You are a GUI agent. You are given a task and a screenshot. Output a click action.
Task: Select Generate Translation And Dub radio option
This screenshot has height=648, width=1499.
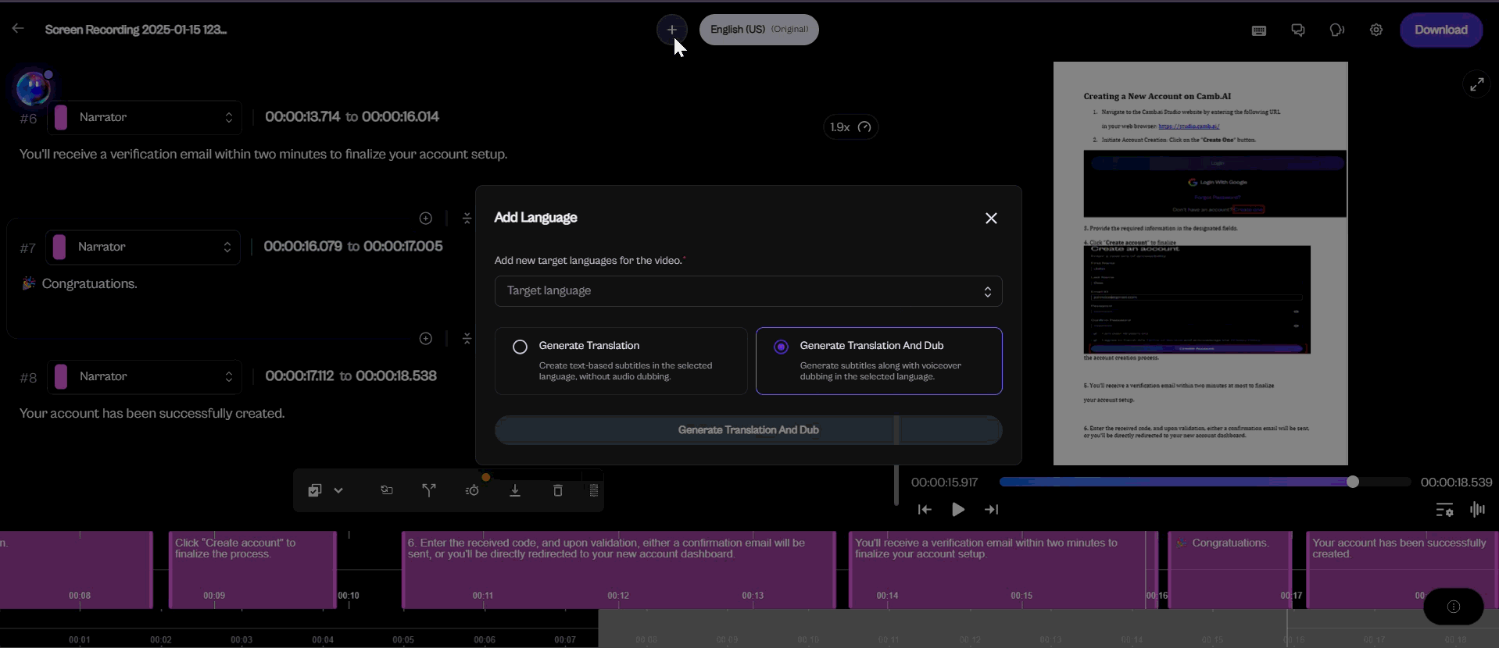point(781,347)
